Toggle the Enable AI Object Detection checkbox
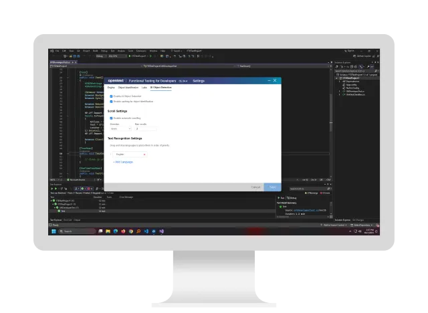The width and height of the screenshot is (428, 313). pyautogui.click(x=111, y=96)
